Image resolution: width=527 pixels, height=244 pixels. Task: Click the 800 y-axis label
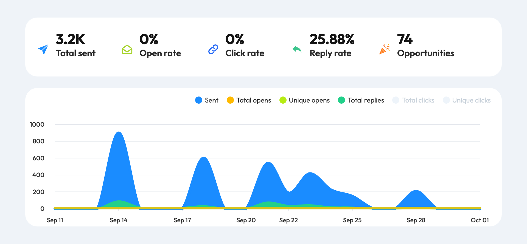(38, 141)
